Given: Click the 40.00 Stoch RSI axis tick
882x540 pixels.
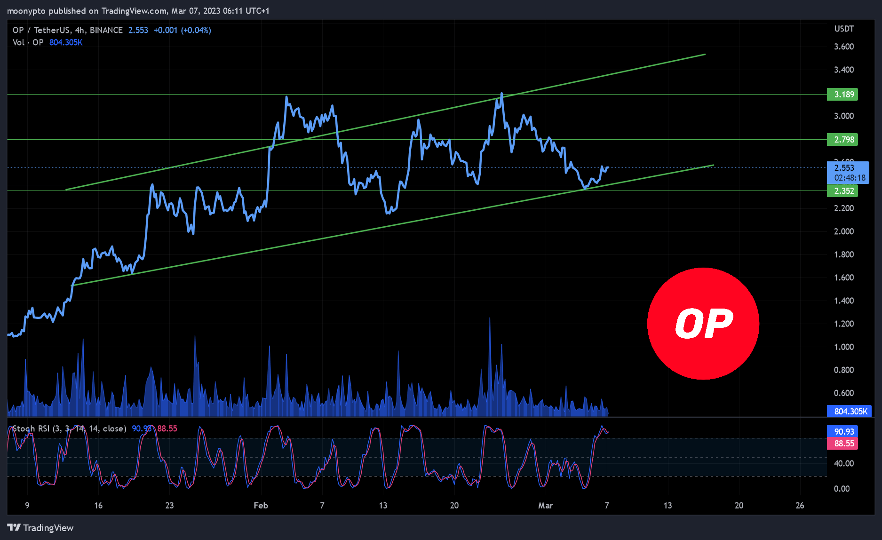Looking at the screenshot, I should tap(844, 464).
